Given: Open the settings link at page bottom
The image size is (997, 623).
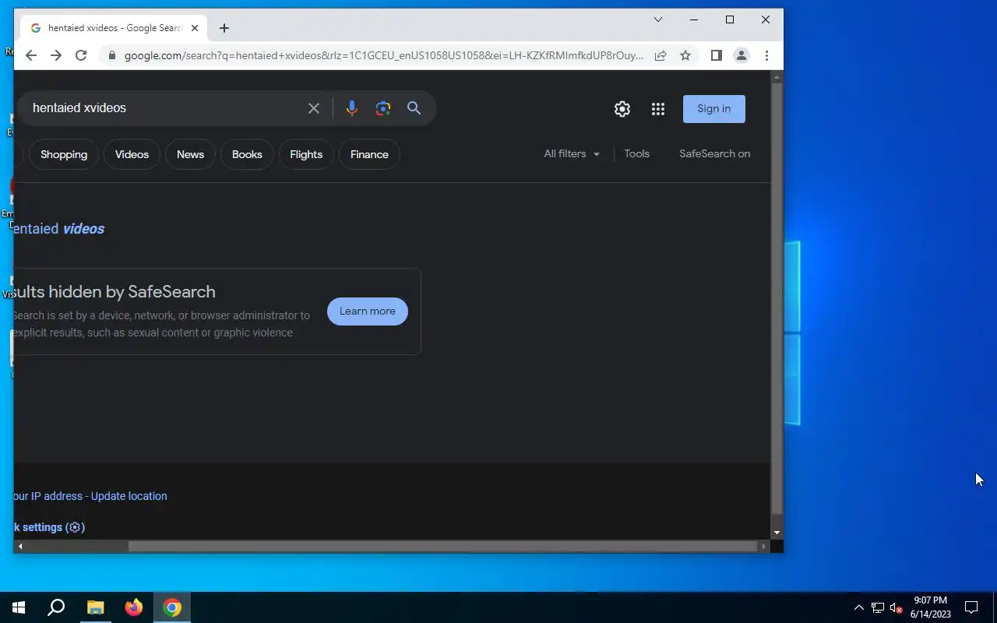Looking at the screenshot, I should pos(49,527).
